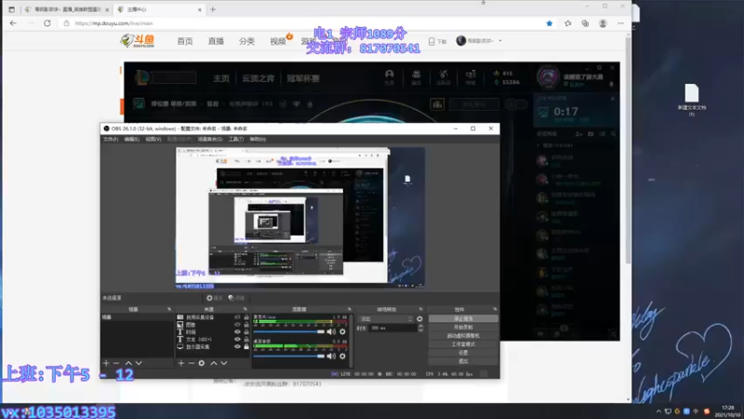Open the profile icon in League client
Screen dimensions: 744x419
[x=389, y=77]
